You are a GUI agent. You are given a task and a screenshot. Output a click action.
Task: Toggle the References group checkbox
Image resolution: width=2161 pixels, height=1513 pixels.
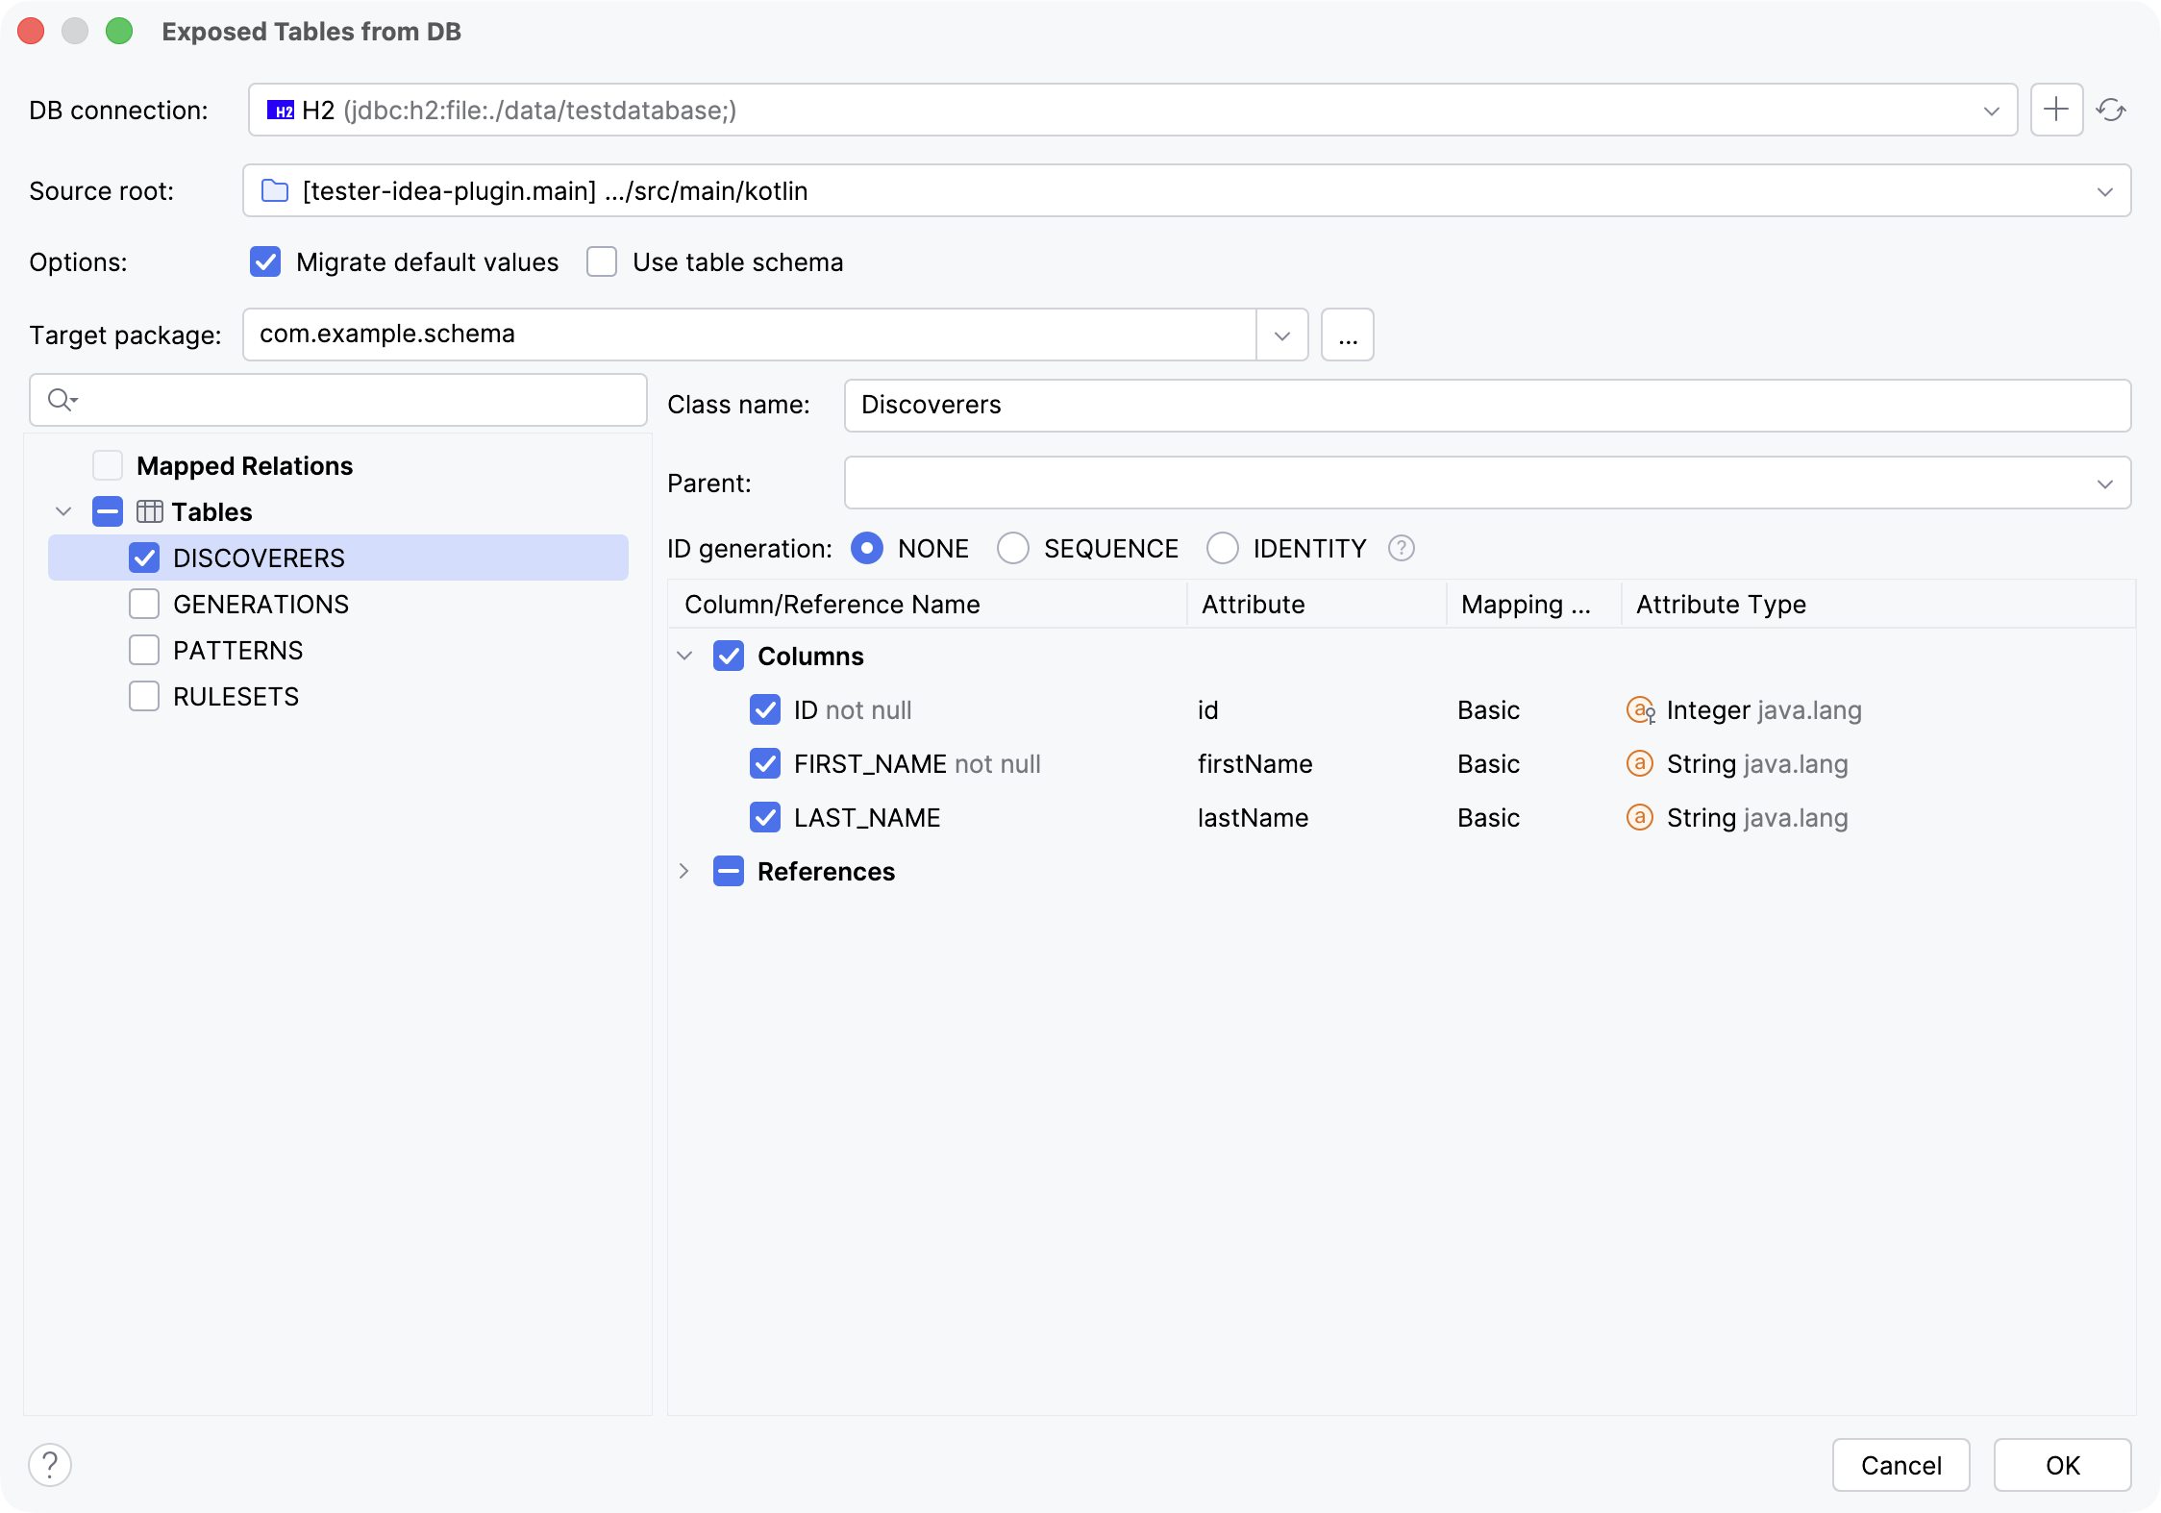(729, 871)
